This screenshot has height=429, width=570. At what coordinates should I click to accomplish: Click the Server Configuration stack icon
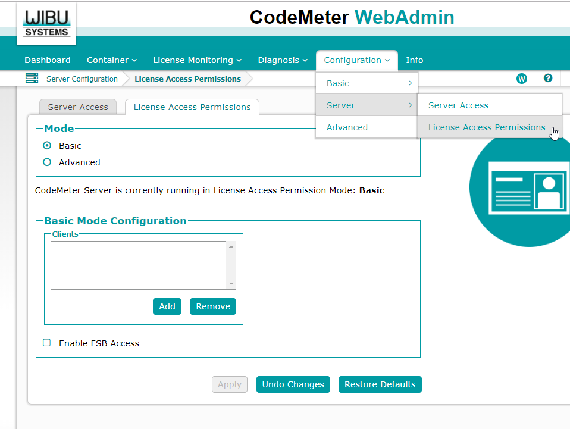click(x=32, y=79)
